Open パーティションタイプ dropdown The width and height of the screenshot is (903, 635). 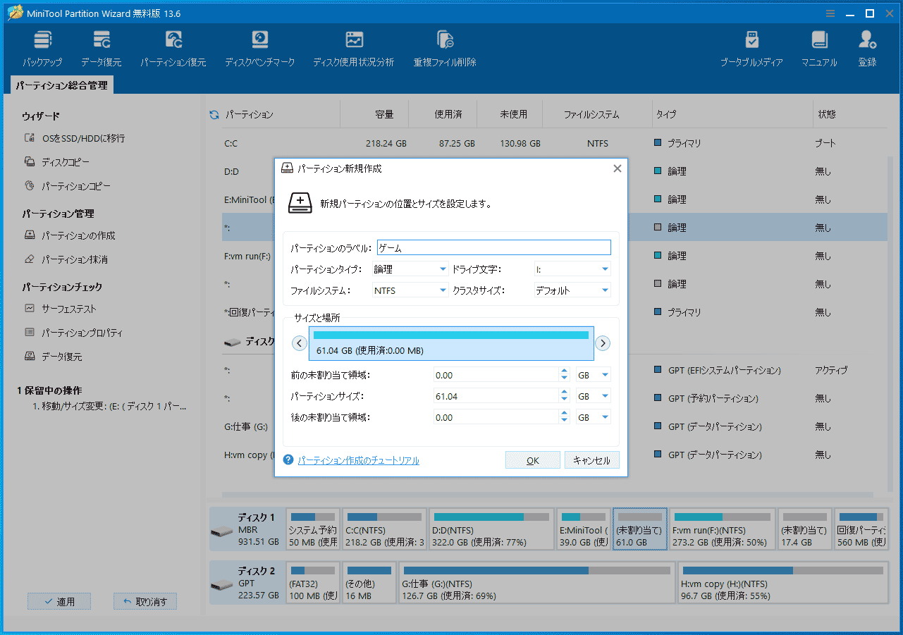pyautogui.click(x=410, y=269)
